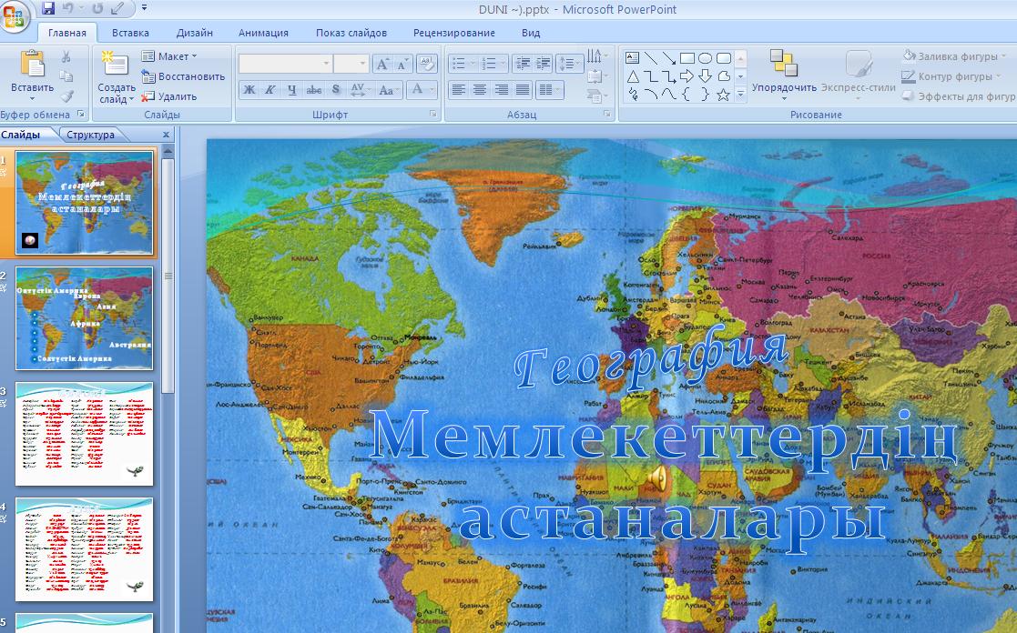The height and width of the screenshot is (633, 1017).
Task: Open the Показ слайдов ribbon tab
Action: point(351,33)
